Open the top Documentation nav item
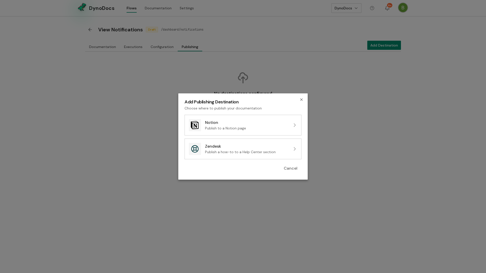 point(158,8)
